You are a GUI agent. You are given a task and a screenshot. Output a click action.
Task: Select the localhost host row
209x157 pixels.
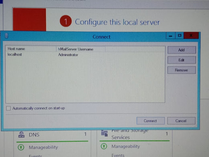[x=85, y=55]
